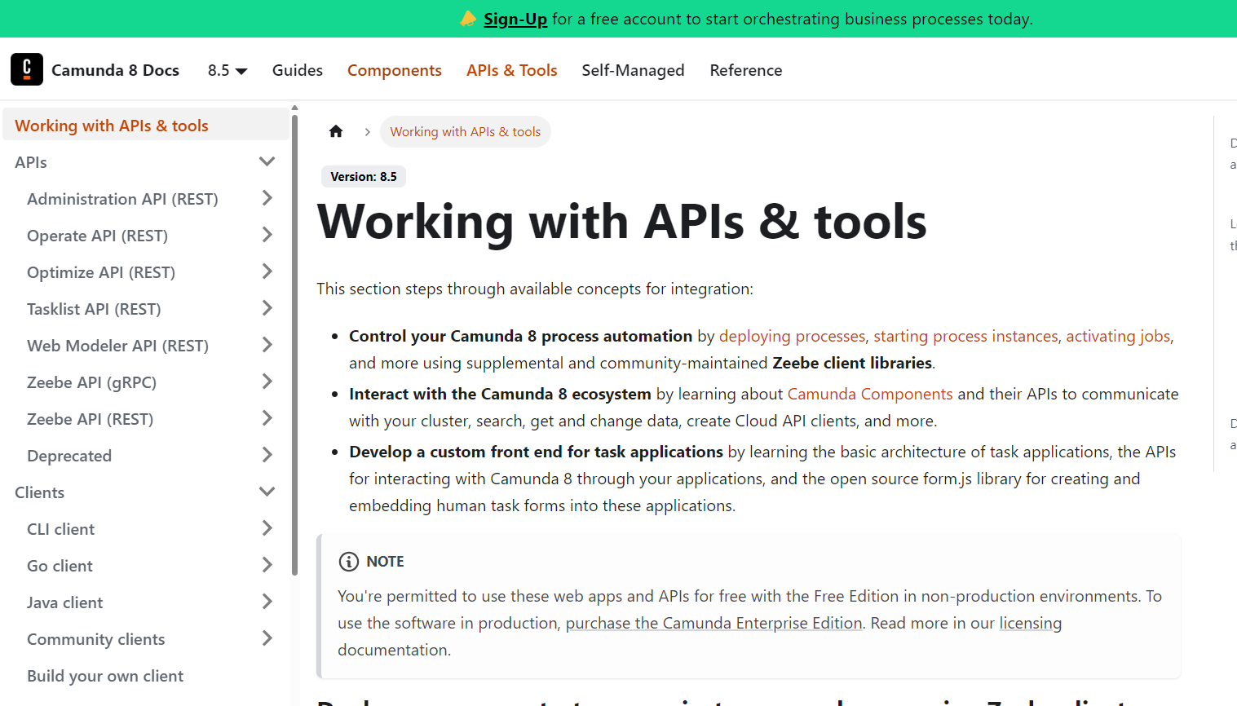Follow the activating jobs link
1237x706 pixels.
pos(1118,336)
